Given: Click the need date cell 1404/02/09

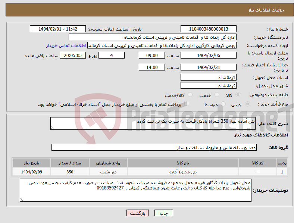Looking at the screenshot, I should (x=31, y=172).
